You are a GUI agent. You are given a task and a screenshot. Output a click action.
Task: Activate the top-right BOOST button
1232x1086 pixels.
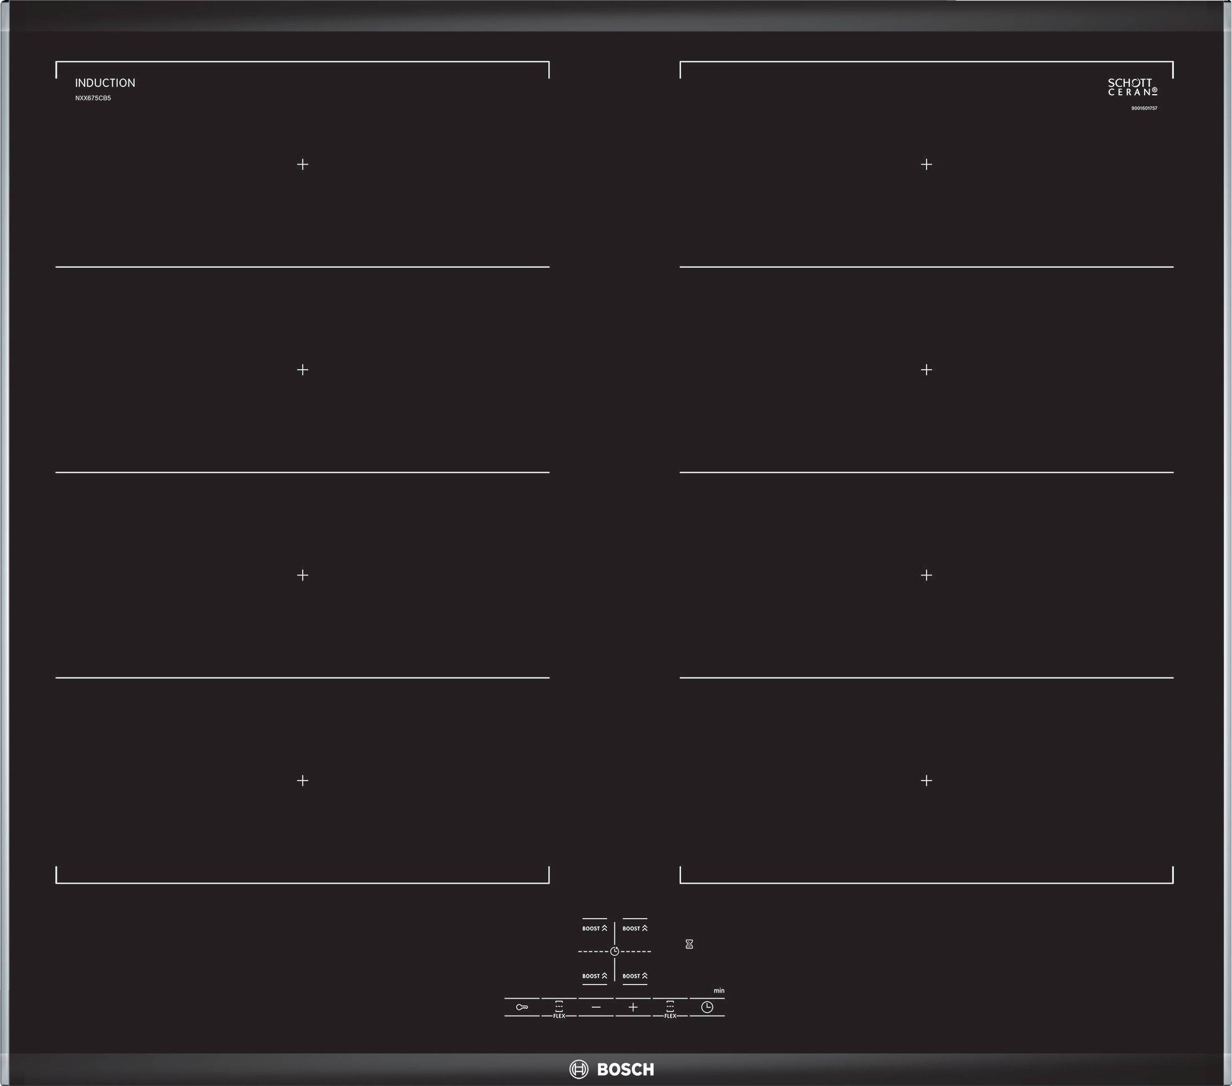point(635,928)
